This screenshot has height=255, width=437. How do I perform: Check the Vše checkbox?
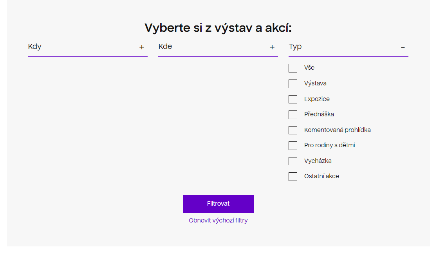click(293, 68)
